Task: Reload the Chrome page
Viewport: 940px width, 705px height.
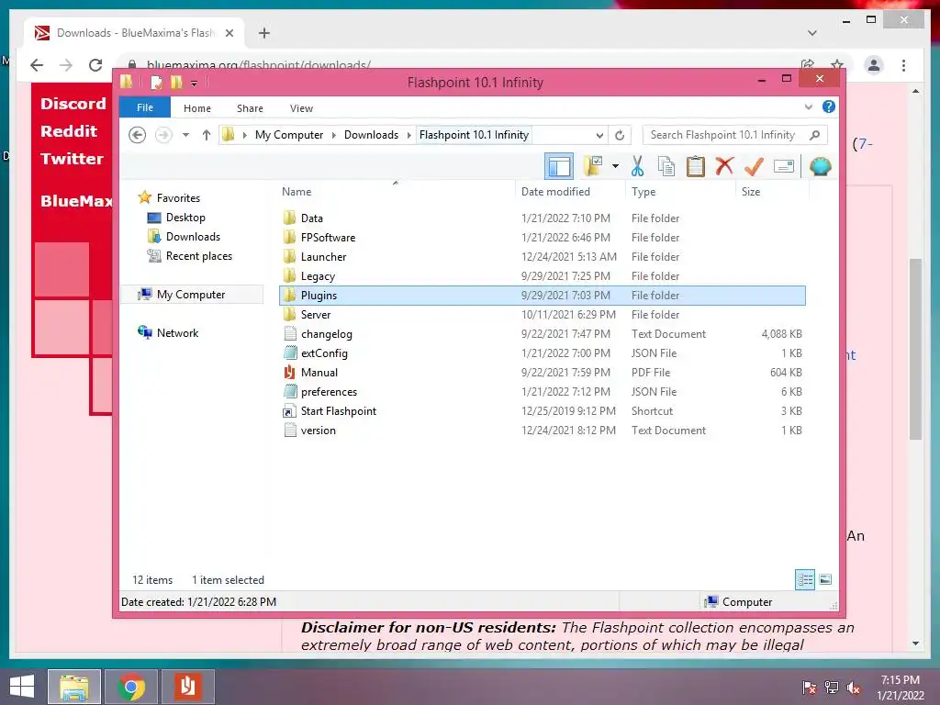Action: pyautogui.click(x=95, y=65)
